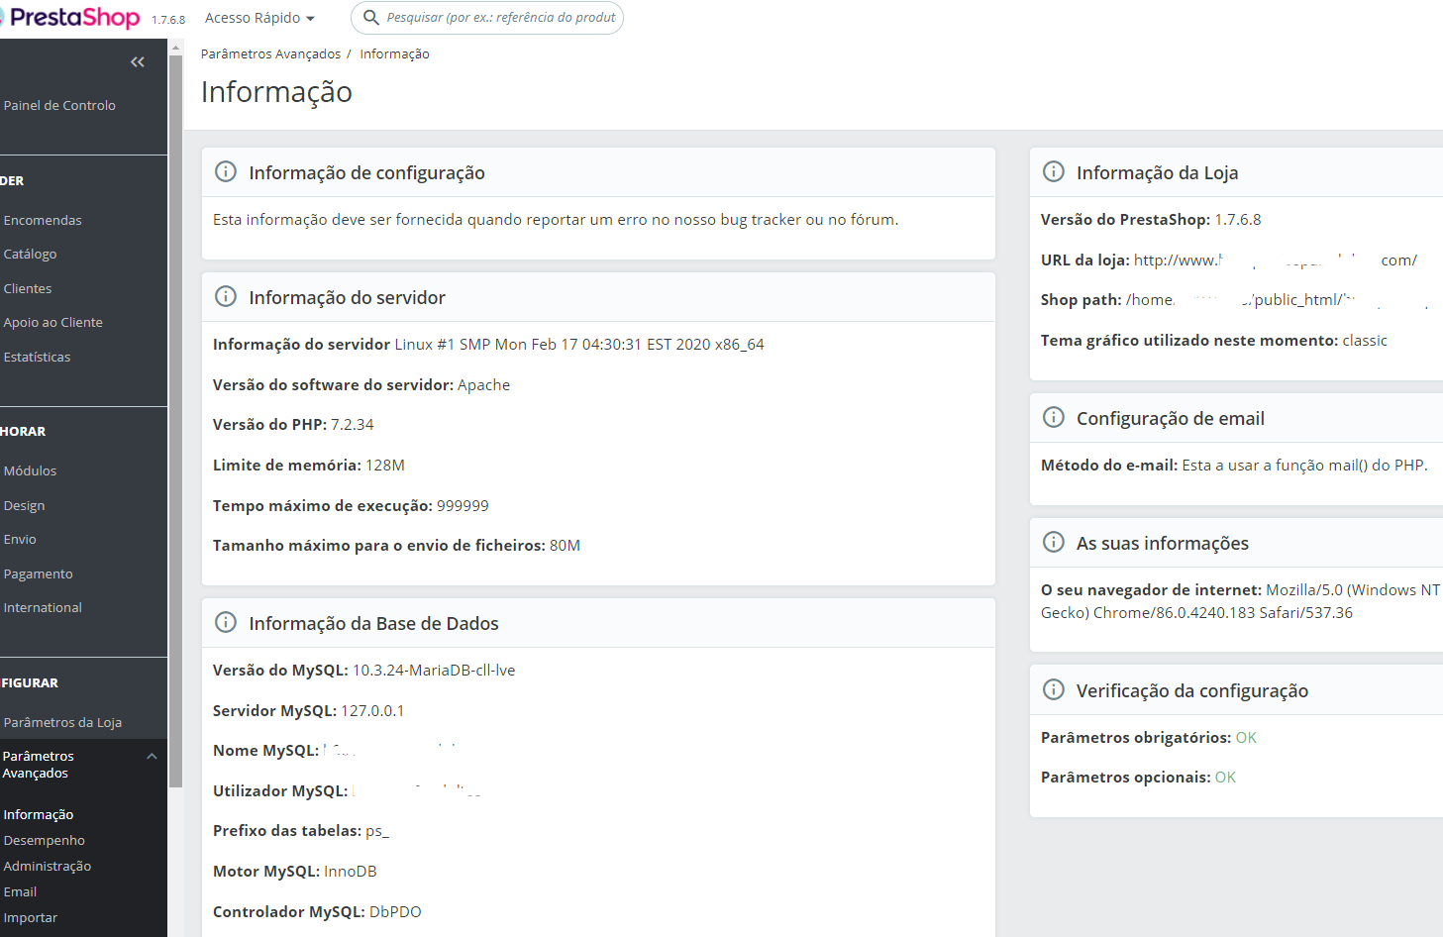Click Parâmetros Avançados breadcrumb link

pos(270,53)
